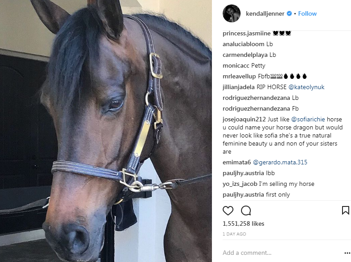The image size is (351, 262).
Task: Open mrleavellup's profile
Action: 239,76
